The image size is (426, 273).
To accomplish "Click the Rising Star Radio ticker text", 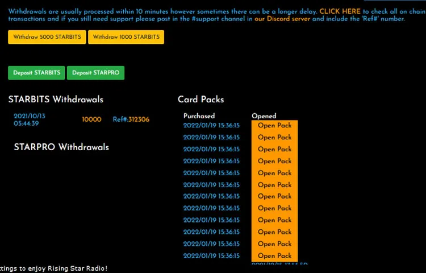I will pyautogui.click(x=54, y=268).
